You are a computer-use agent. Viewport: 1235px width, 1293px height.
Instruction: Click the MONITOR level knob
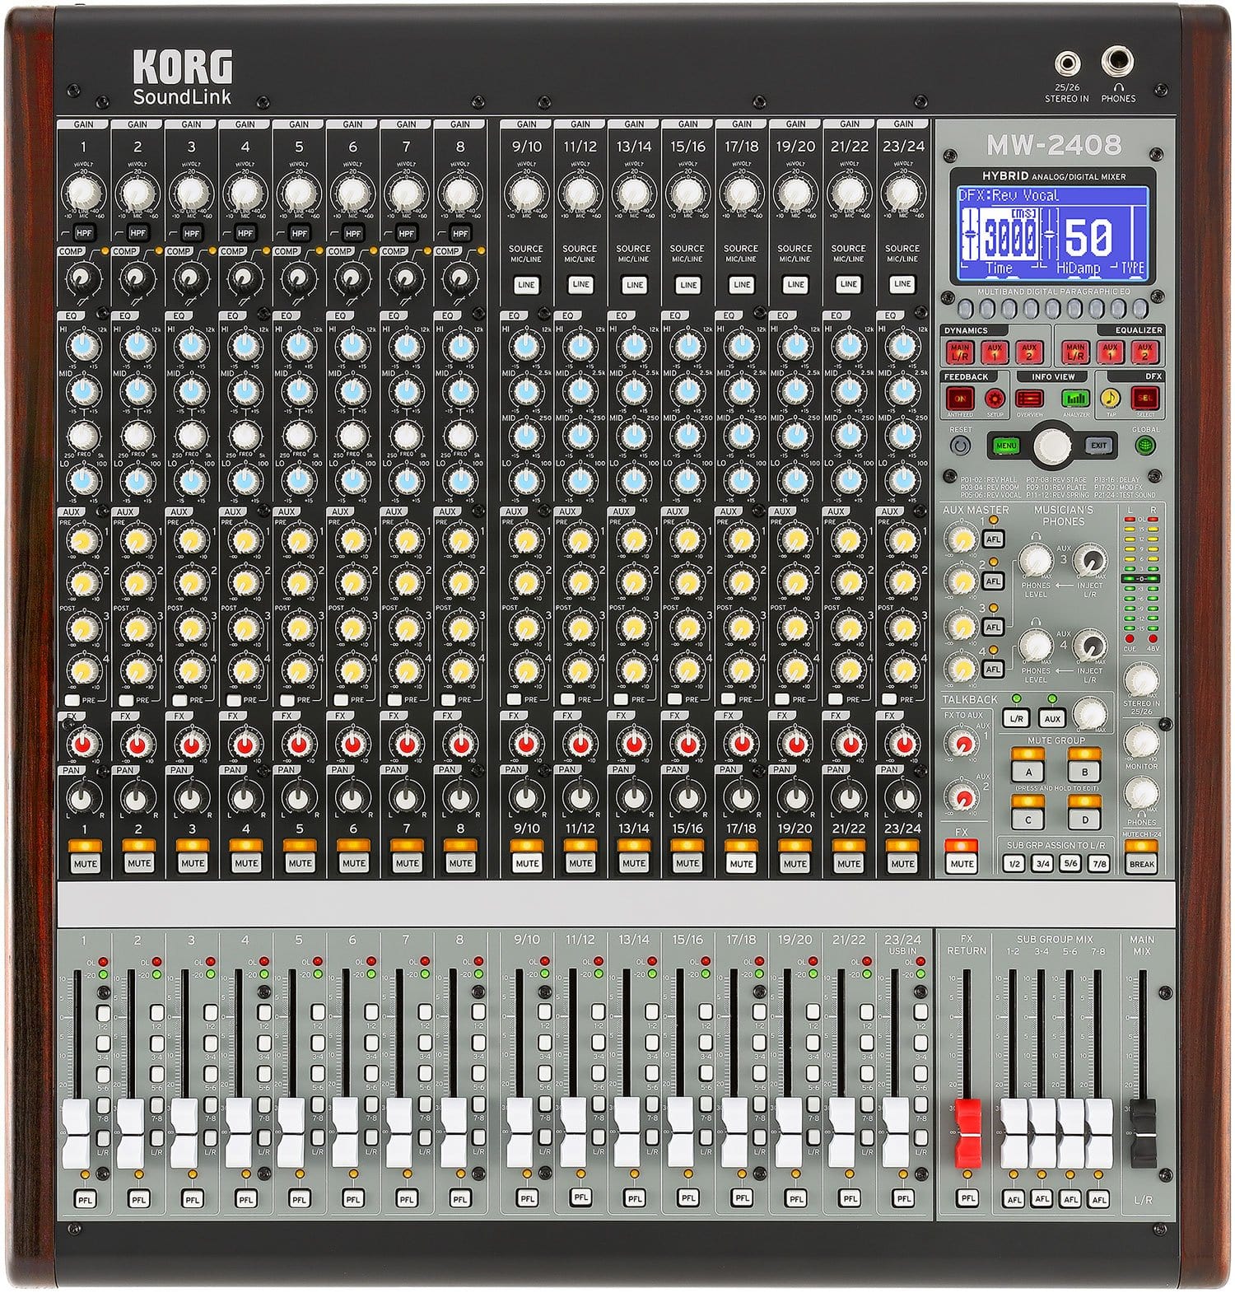tap(1141, 742)
